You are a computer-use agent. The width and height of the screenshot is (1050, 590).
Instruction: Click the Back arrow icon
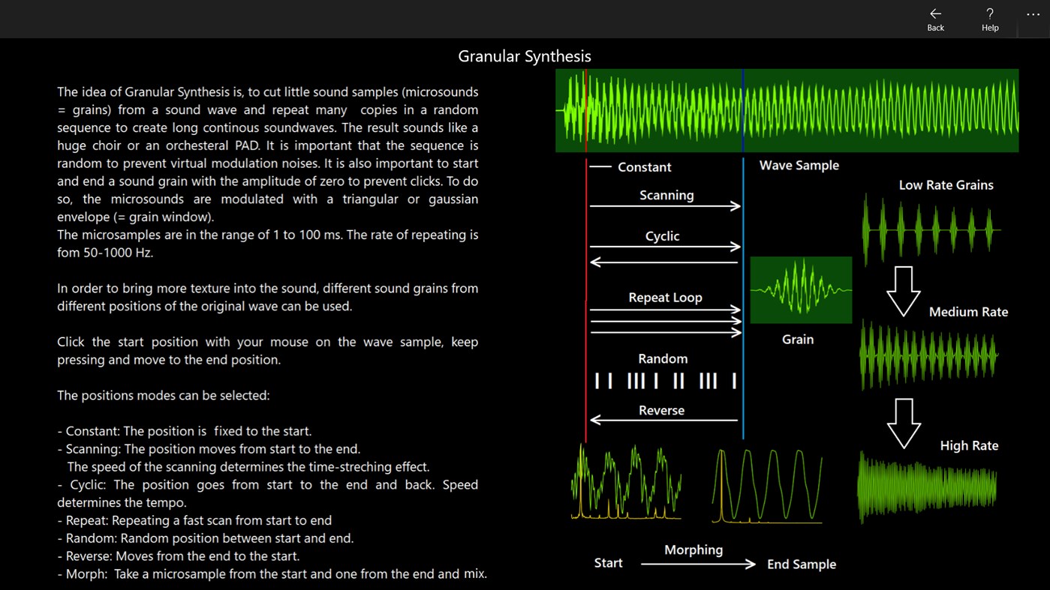tap(935, 13)
